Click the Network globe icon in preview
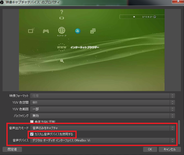Screen dimensions: 184x155 62,30
